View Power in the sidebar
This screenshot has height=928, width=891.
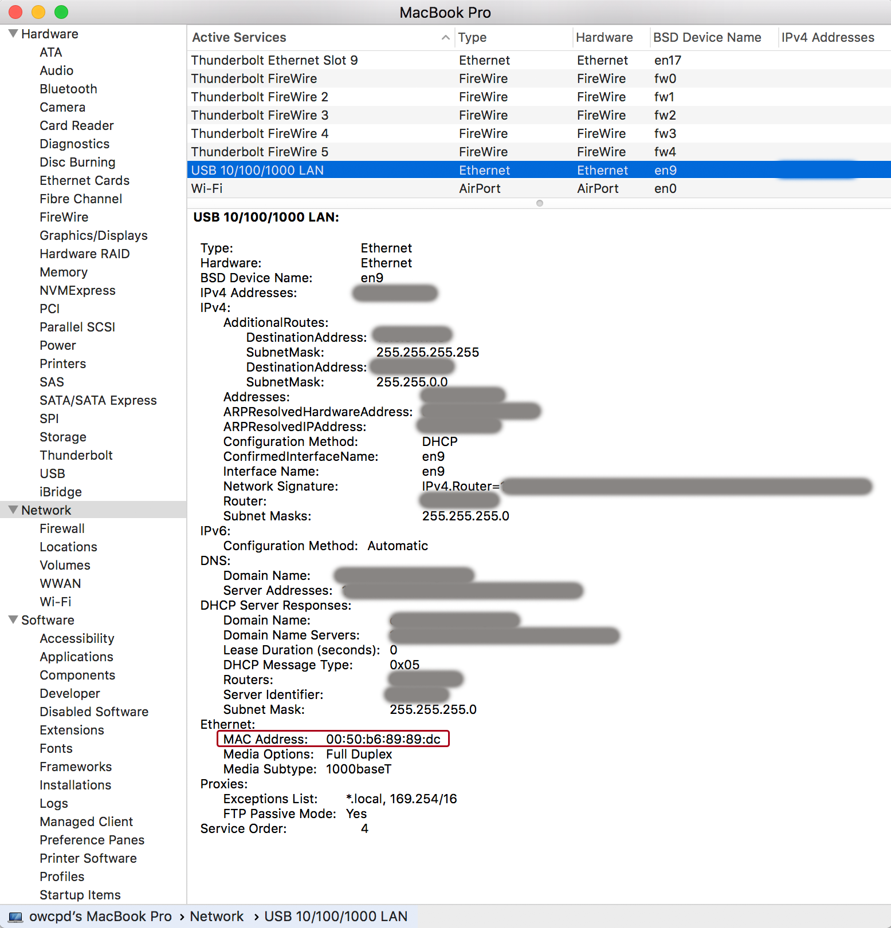coord(58,345)
